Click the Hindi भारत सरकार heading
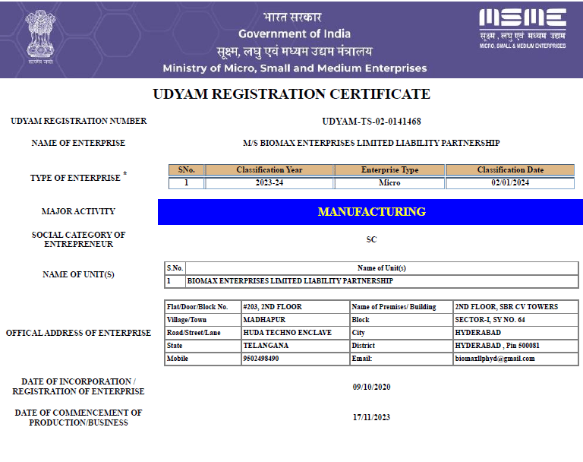Screen dimensions: 583x462 pyautogui.click(x=292, y=17)
